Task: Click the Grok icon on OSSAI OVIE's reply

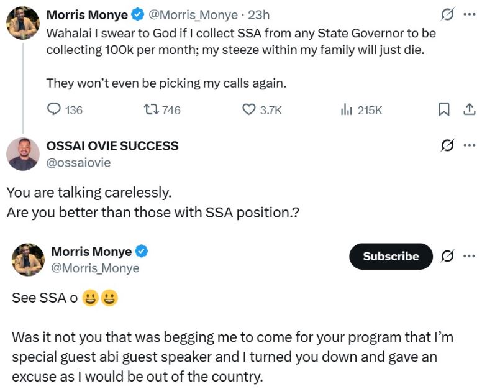Action: click(x=445, y=146)
